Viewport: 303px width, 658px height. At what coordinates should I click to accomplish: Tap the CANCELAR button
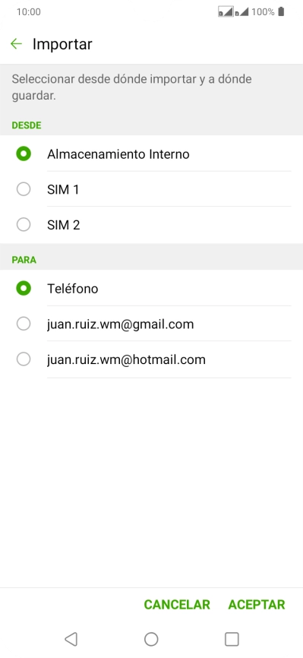pos(177,604)
